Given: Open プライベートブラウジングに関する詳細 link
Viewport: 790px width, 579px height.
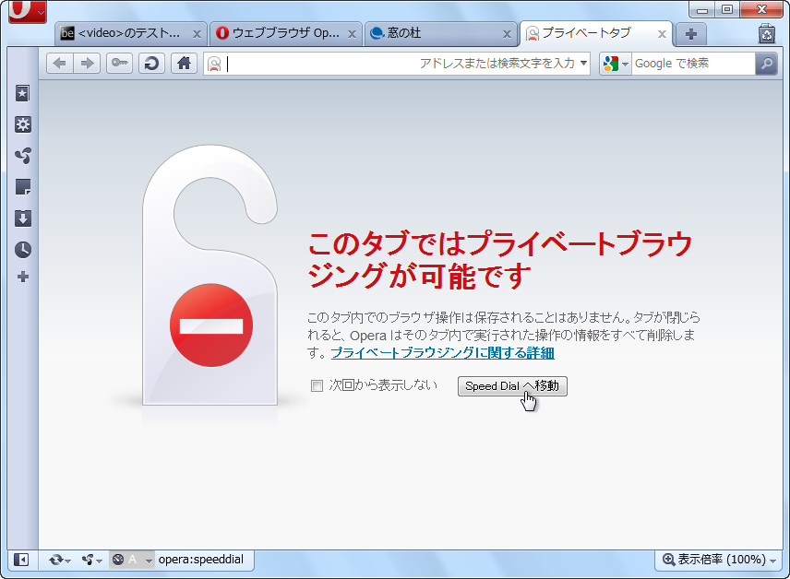Looking at the screenshot, I should click(x=442, y=353).
